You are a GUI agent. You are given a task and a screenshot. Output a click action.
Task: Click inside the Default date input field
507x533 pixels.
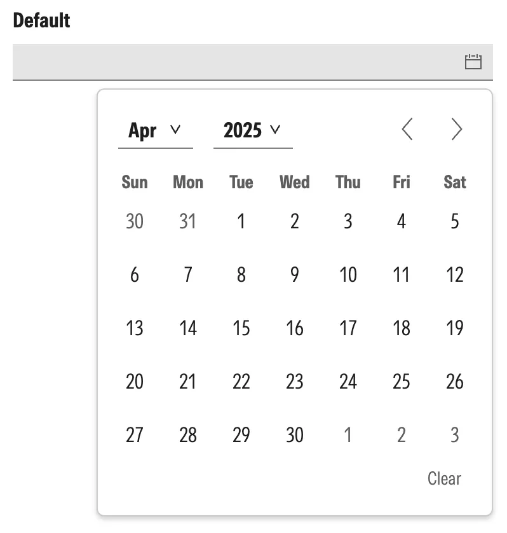tap(253, 62)
